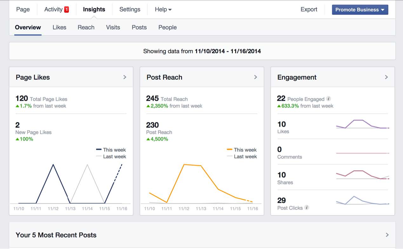The width and height of the screenshot is (403, 249).
Task: Expand Page Likes card chevron arrow
Action: pos(125,77)
